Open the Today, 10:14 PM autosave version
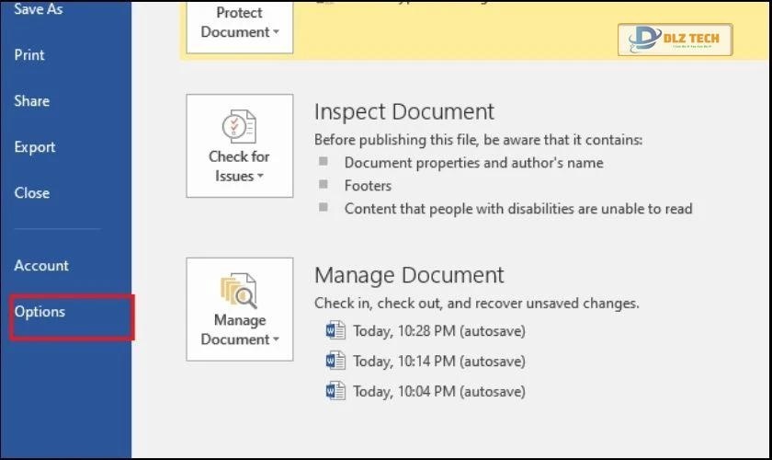The height and width of the screenshot is (460, 772). (x=438, y=361)
